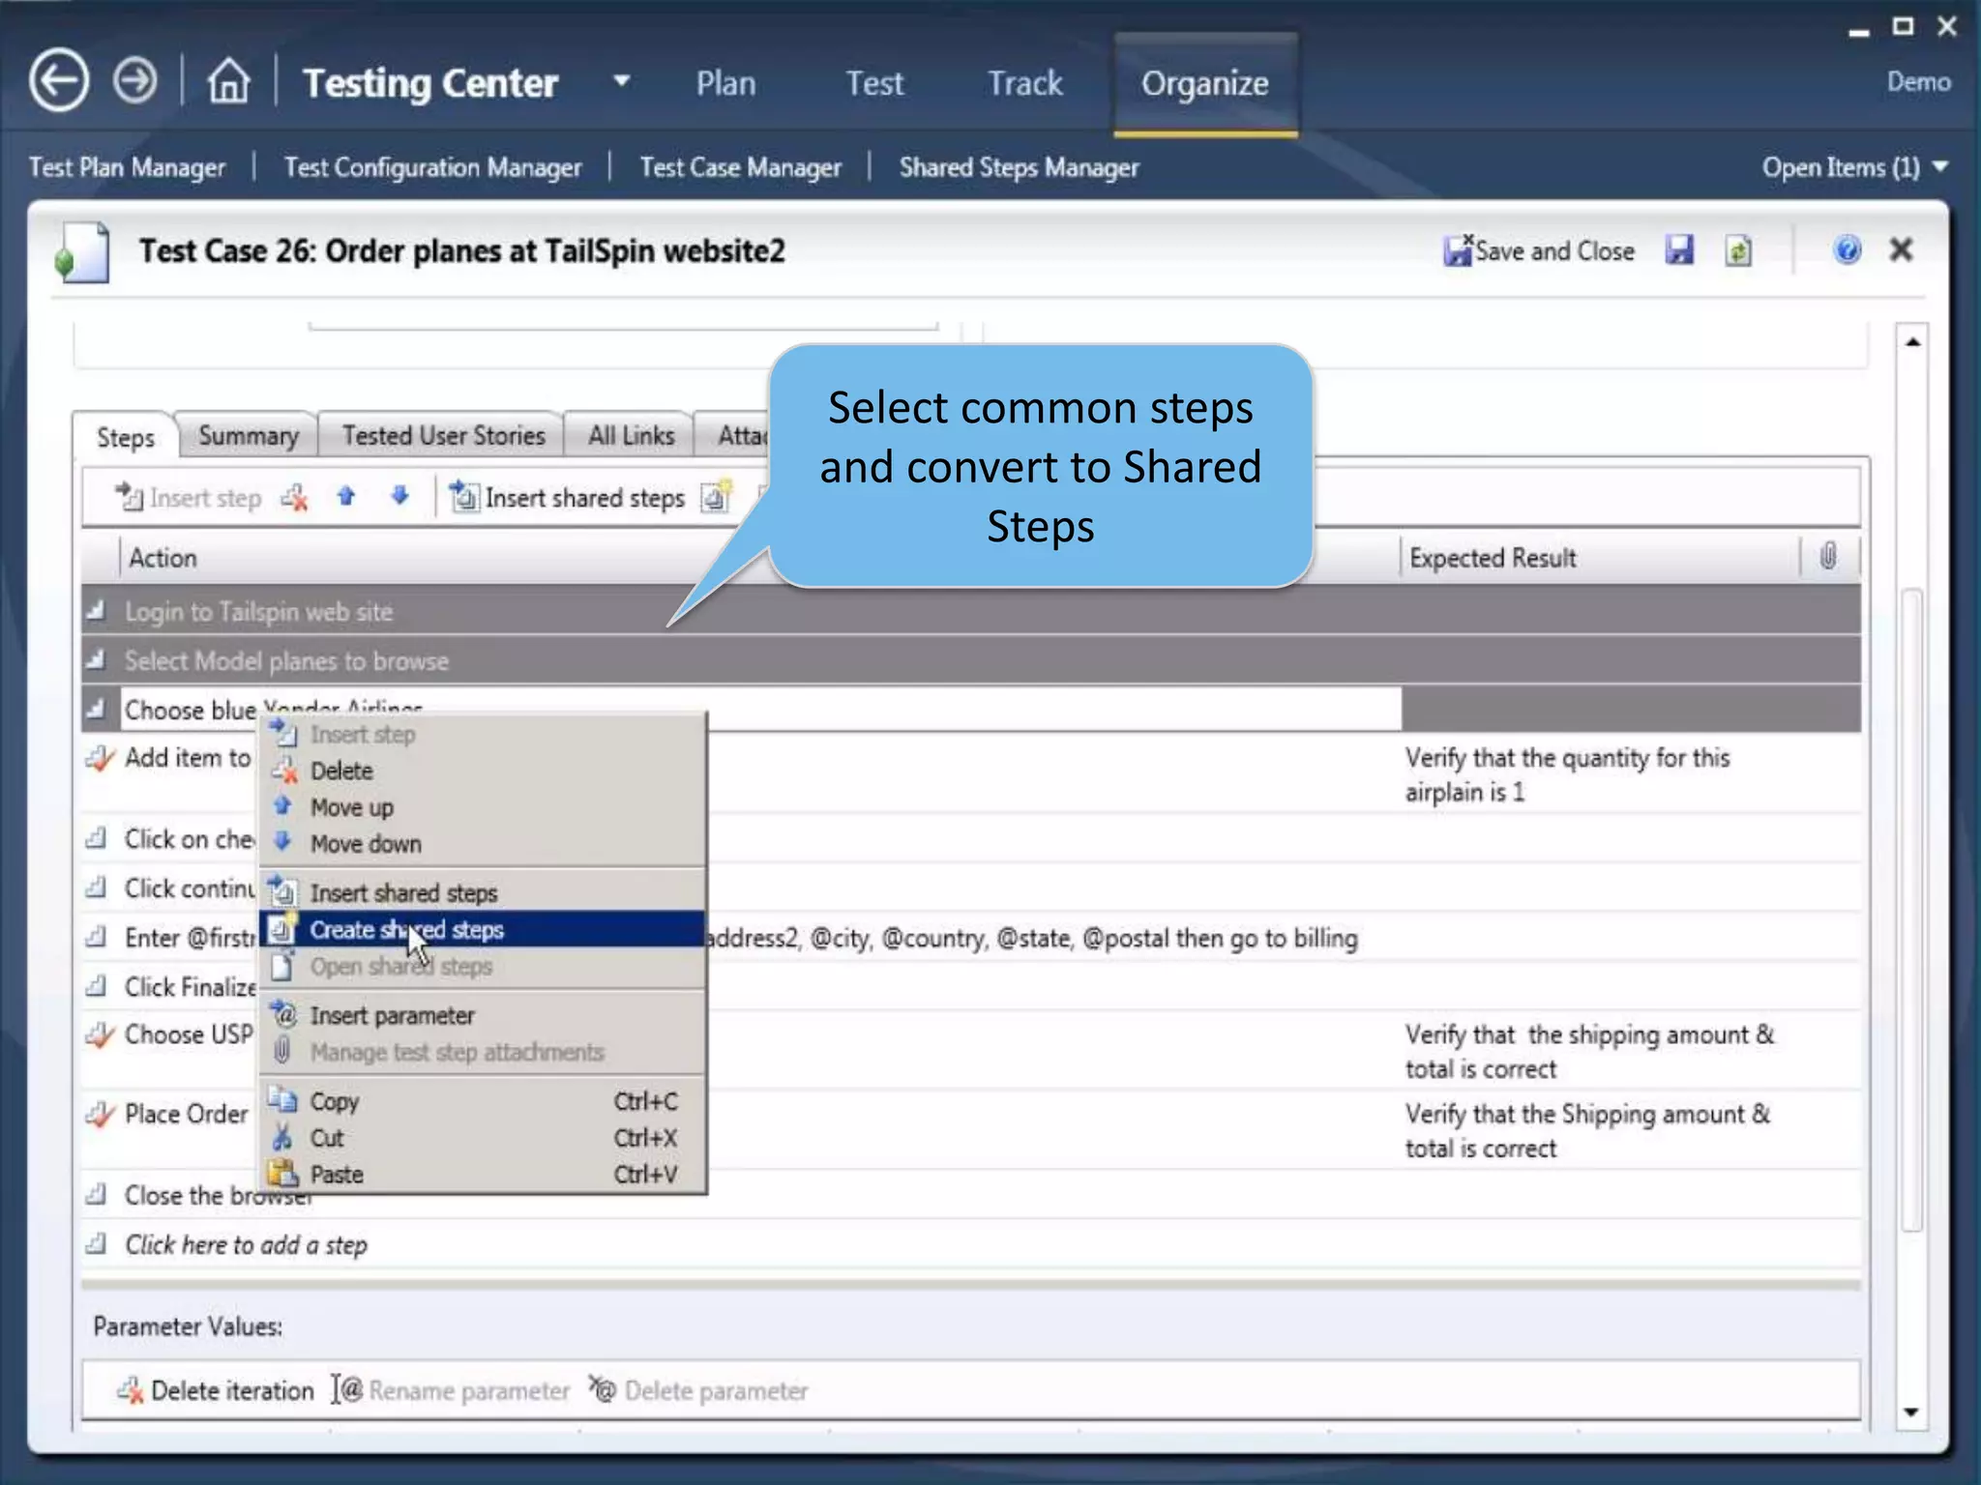Image resolution: width=1981 pixels, height=1485 pixels.
Task: Choose Copy in the context menu
Action: [483, 1101]
